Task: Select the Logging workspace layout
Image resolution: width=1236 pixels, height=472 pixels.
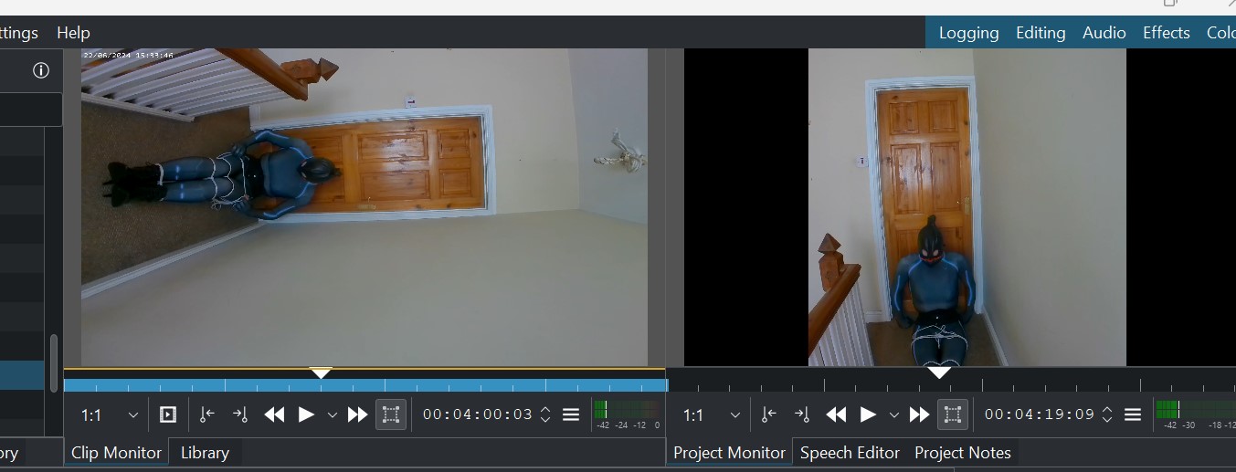Action: (968, 33)
